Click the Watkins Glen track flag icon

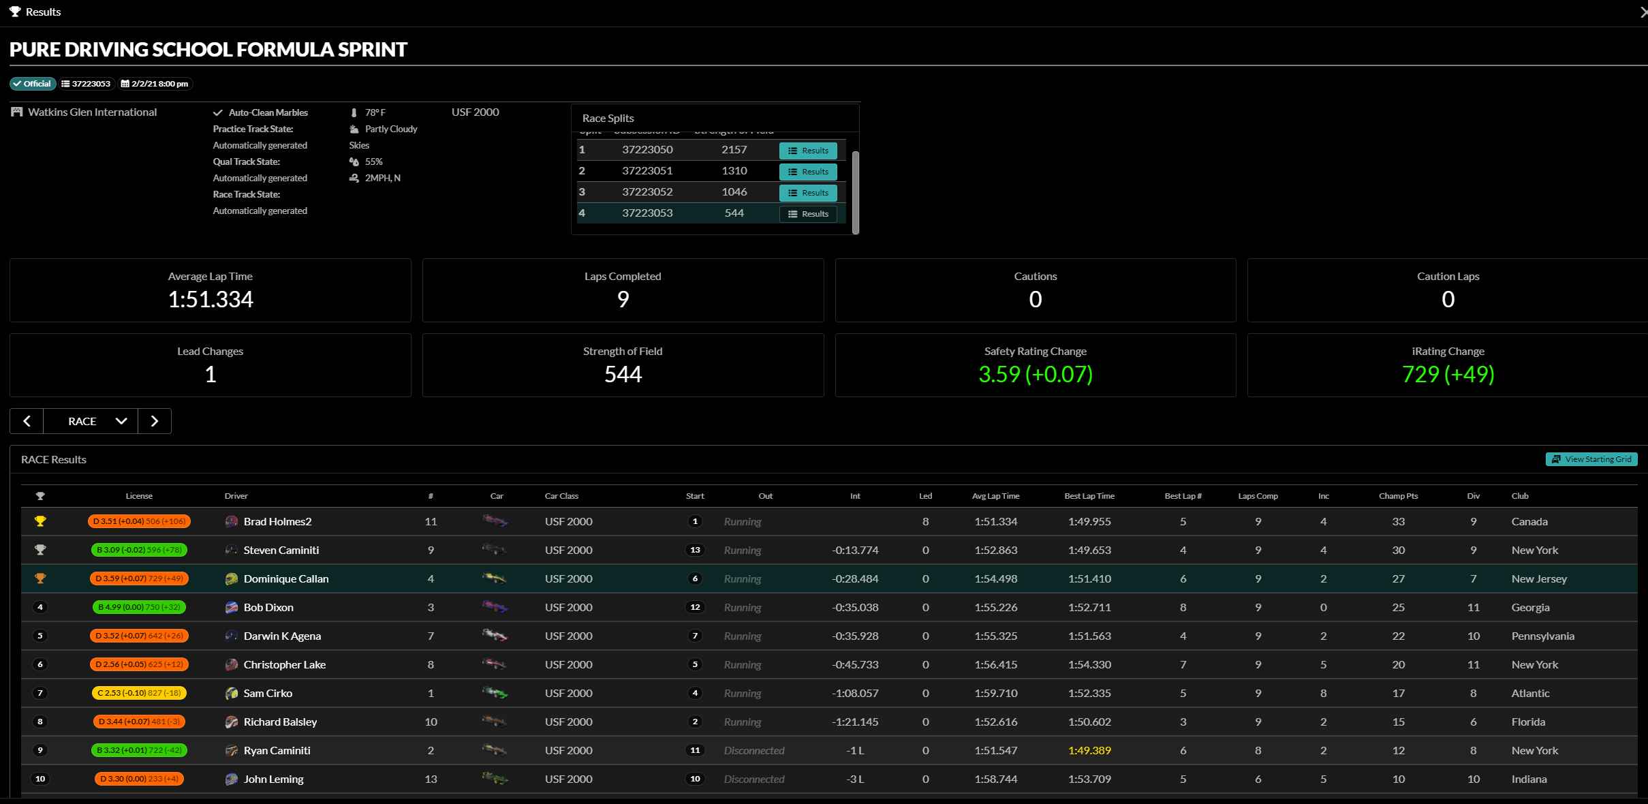17,112
